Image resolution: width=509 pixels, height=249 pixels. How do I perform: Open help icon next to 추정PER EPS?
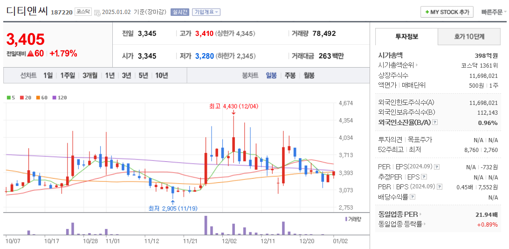coord(424,177)
